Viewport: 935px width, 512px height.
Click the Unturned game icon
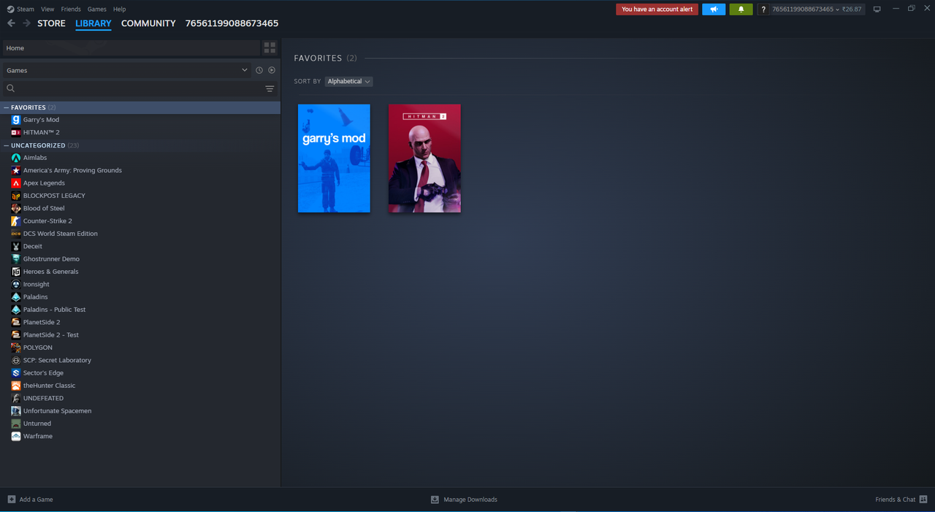[x=16, y=424]
